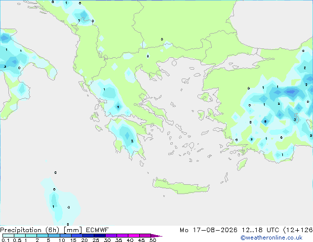Click the [mm] unit label

pyautogui.click(x=73, y=230)
